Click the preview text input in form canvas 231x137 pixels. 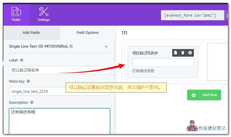pyautogui.click(x=163, y=63)
